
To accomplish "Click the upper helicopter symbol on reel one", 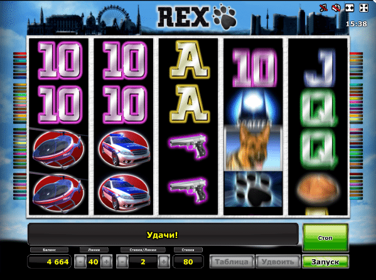I will click(x=58, y=148).
